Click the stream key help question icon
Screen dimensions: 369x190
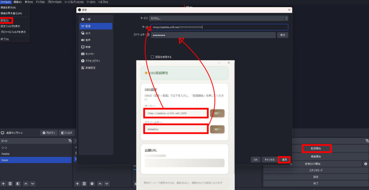coord(148,35)
